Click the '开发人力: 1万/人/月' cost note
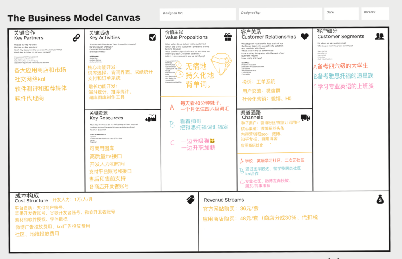The height and width of the screenshot is (259, 402). pos(72,199)
